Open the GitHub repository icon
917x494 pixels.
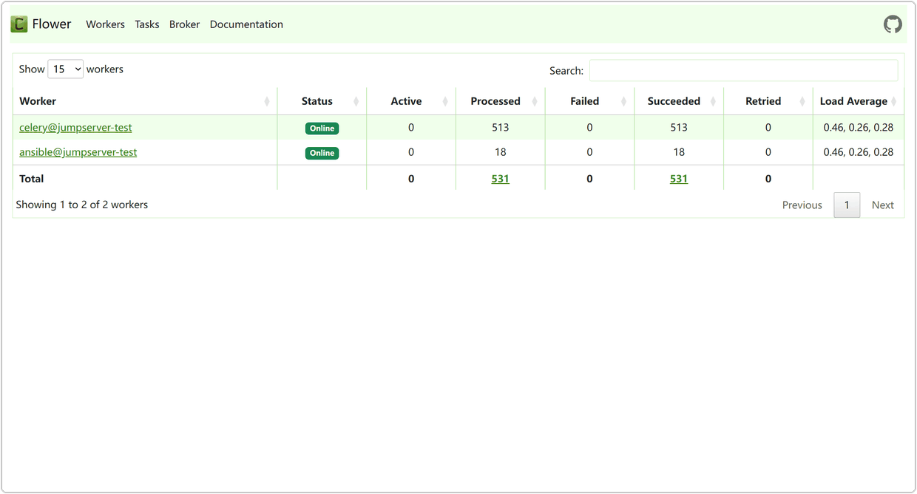893,24
